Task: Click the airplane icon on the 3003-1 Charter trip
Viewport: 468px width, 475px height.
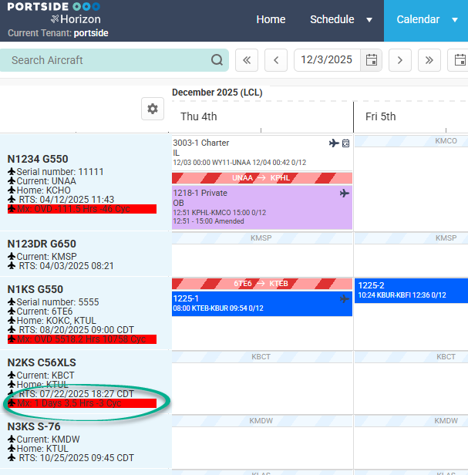Action: (x=334, y=143)
